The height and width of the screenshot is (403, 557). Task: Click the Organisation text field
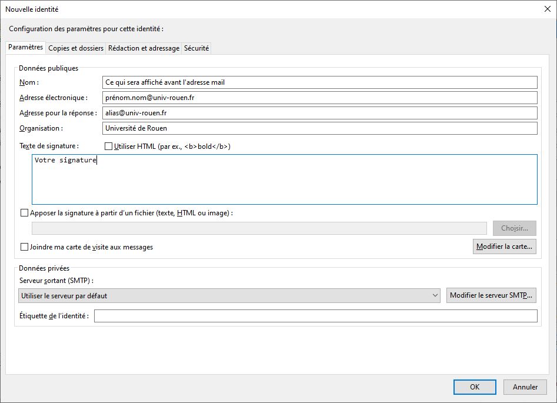click(x=319, y=128)
